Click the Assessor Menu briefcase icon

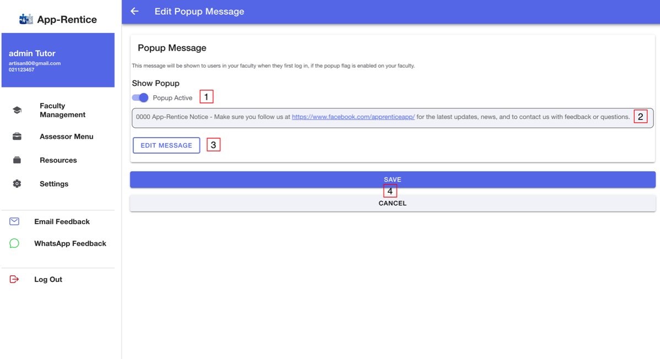[17, 137]
